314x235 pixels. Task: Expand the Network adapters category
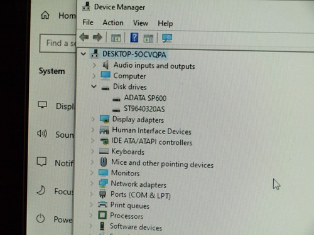click(x=92, y=183)
